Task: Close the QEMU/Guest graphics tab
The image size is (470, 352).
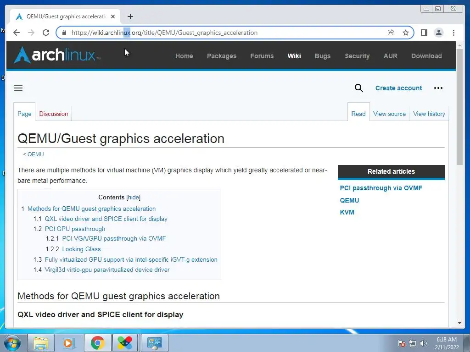Action: click(x=113, y=16)
